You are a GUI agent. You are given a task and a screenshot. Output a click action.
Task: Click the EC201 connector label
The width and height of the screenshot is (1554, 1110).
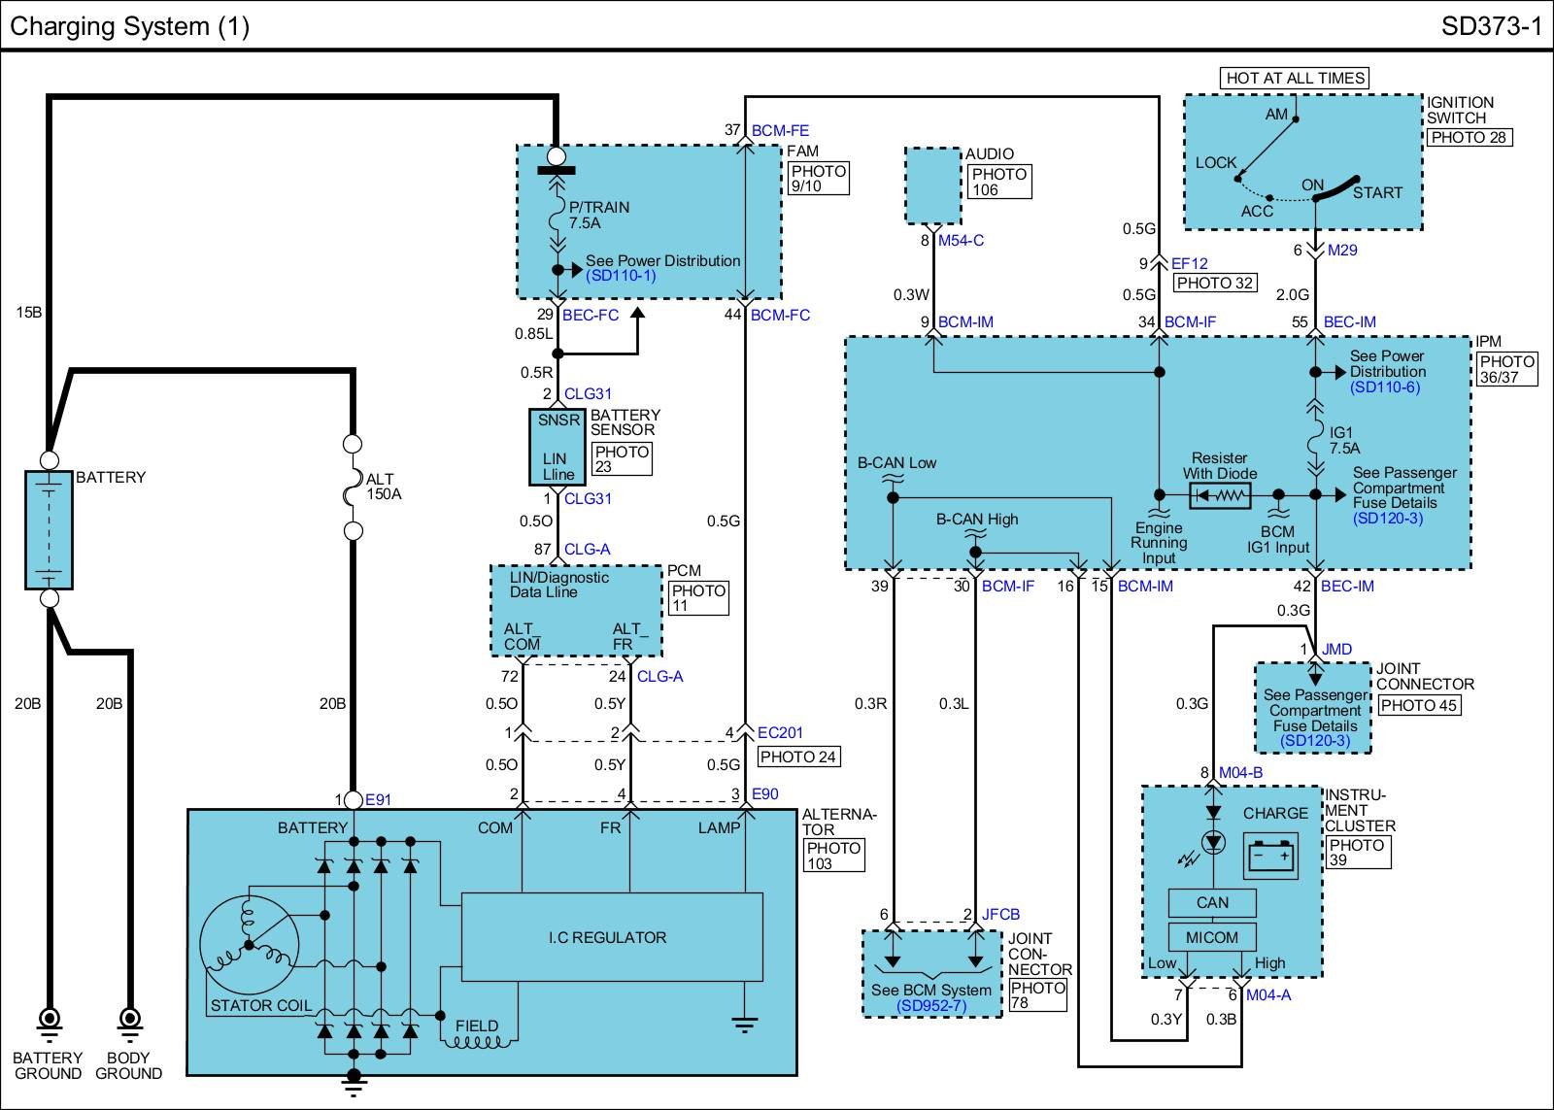tap(780, 733)
